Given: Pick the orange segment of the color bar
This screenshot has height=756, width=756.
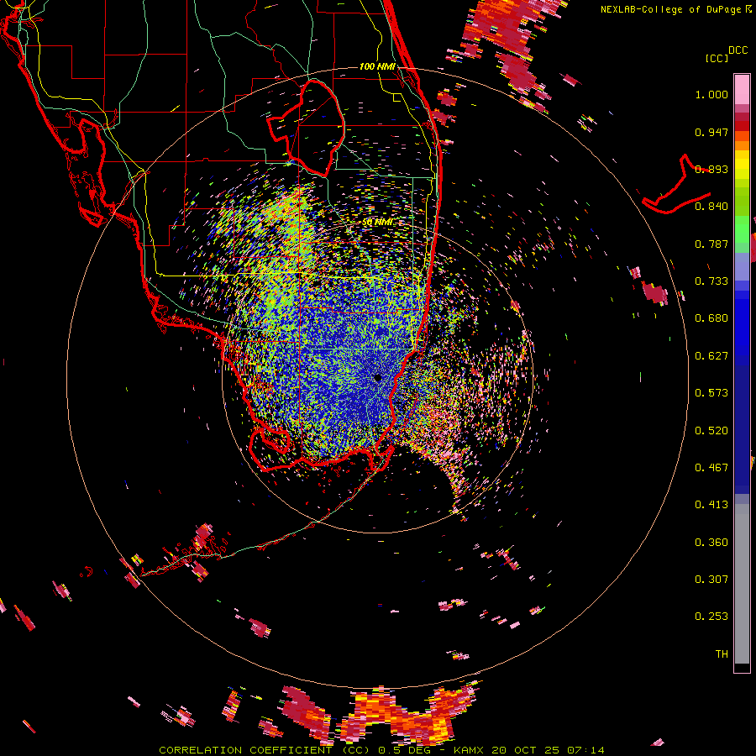Looking at the screenshot, I should [742, 145].
